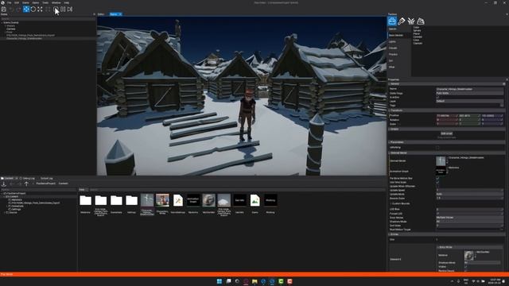Open the Carve terrain tab in Toolbox
The width and height of the screenshot is (509, 286).
421,21
